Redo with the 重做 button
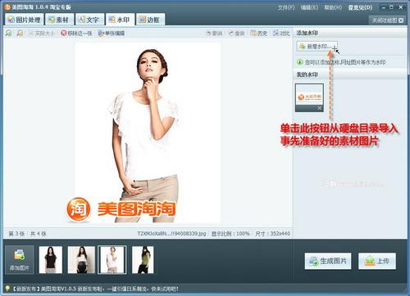 click(237, 34)
